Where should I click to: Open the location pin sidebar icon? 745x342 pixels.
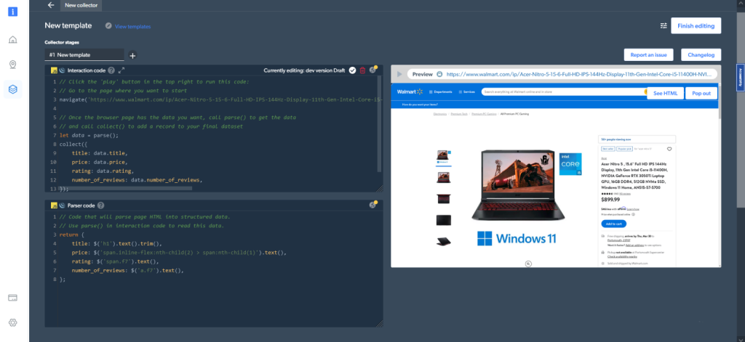13,64
